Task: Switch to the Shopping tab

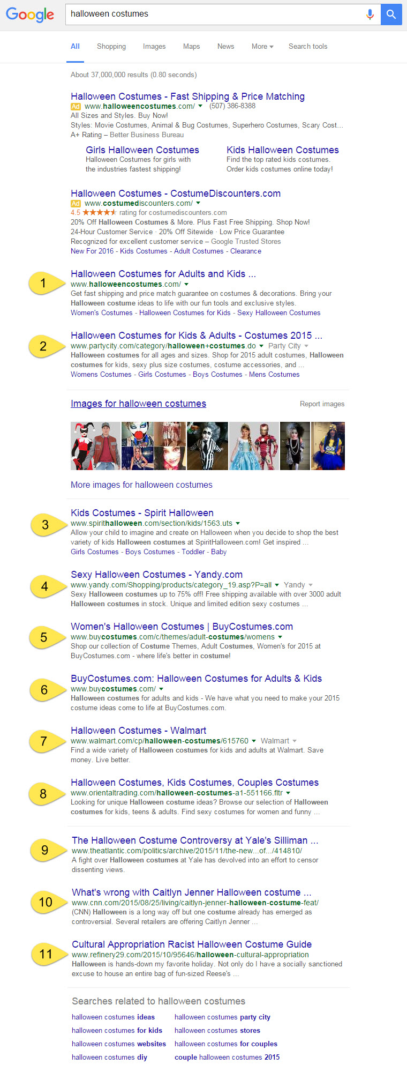Action: click(x=111, y=47)
